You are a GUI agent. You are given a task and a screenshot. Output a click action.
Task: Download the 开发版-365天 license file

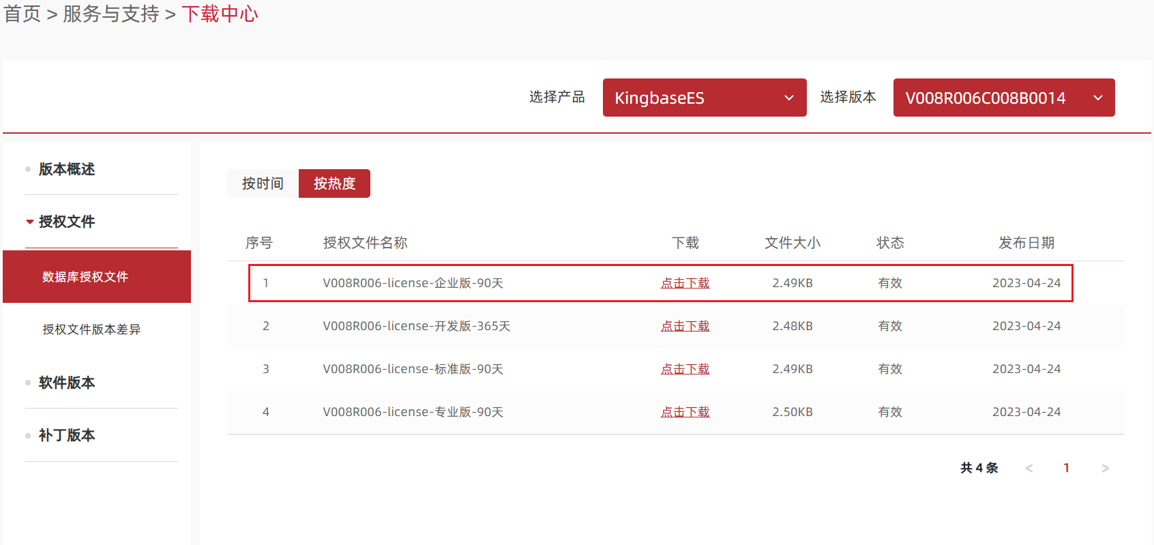point(685,326)
